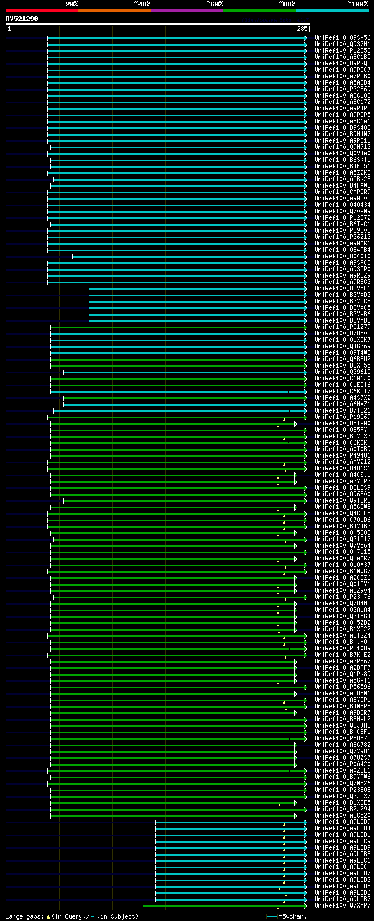
Task: Click the label UniRef100_B1WWG7
Action: [342, 571]
